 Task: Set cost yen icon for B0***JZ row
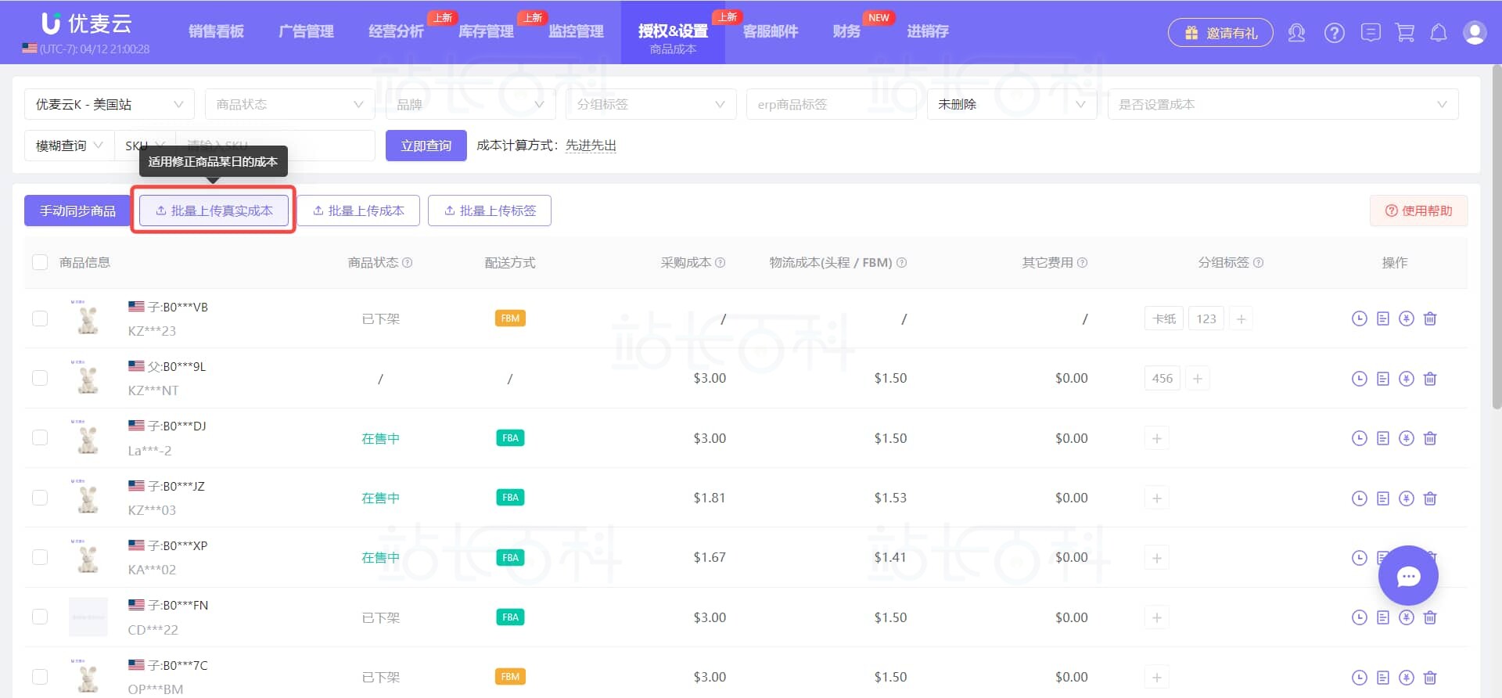coord(1407,498)
